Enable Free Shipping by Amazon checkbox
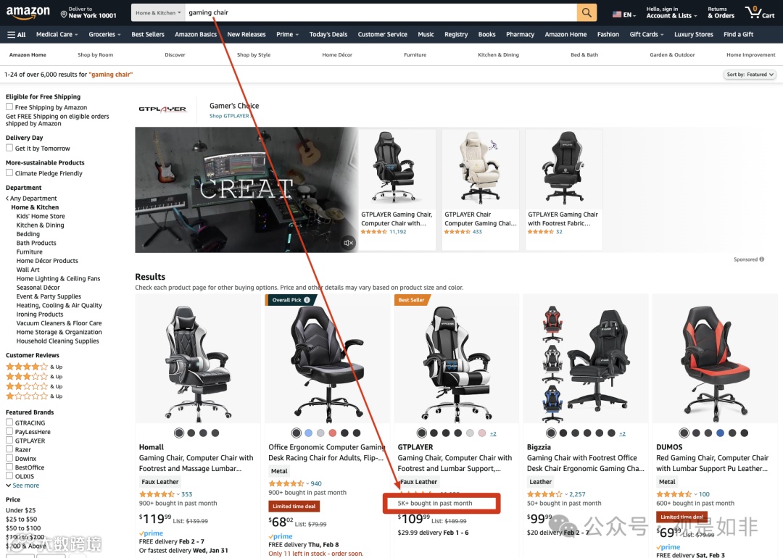783x558 pixels. (x=9, y=107)
